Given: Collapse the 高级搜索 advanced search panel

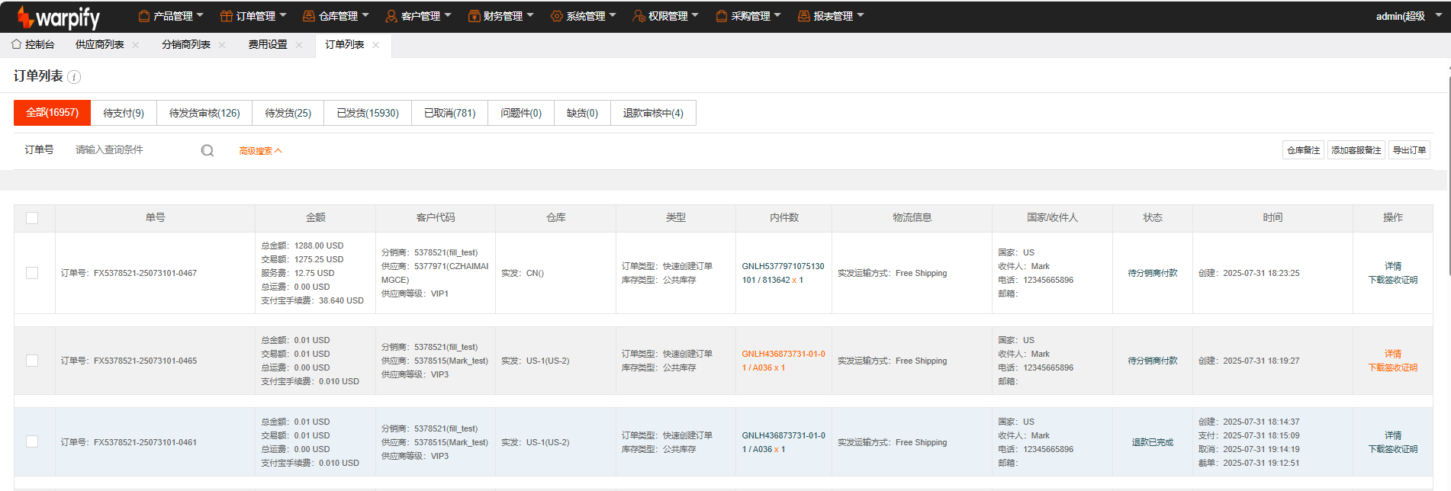Looking at the screenshot, I should 260,151.
